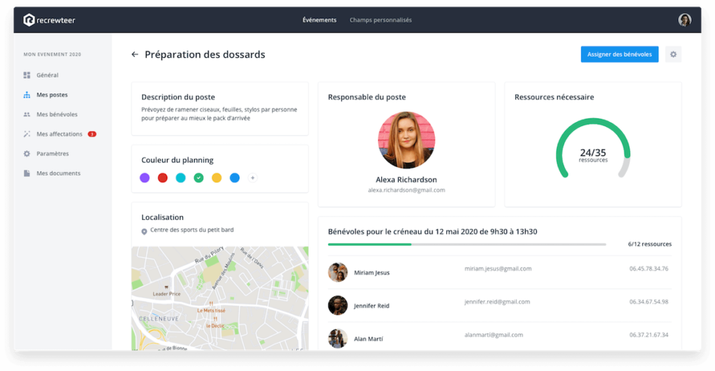Select the checked green planning color
The height and width of the screenshot is (371, 715).
point(198,178)
